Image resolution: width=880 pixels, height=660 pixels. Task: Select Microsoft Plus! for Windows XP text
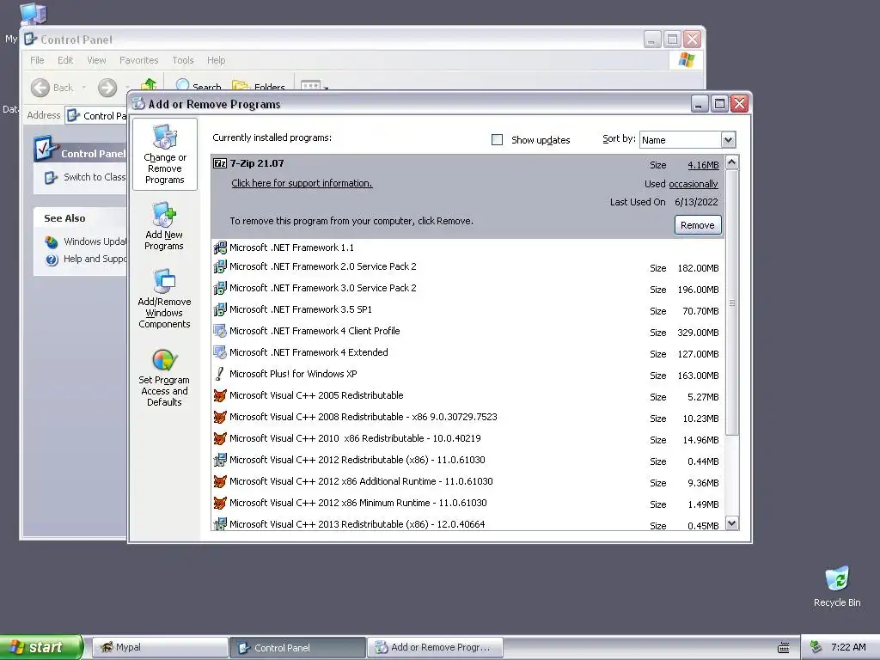click(293, 374)
